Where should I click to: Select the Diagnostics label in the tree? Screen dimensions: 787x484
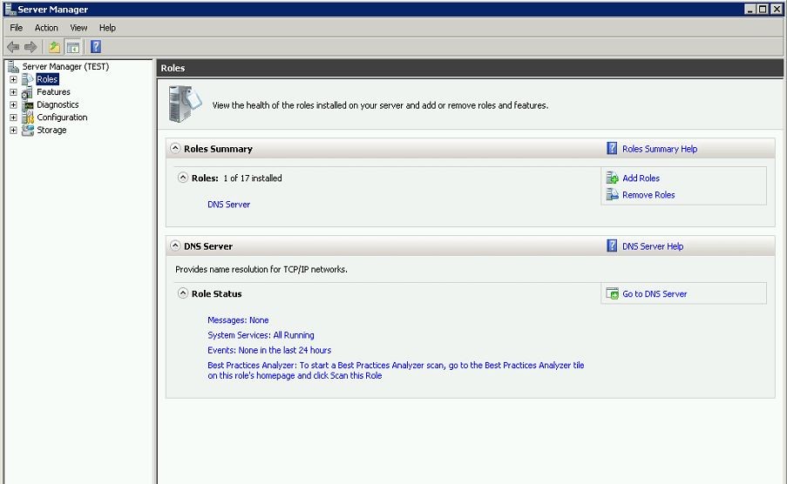[58, 104]
